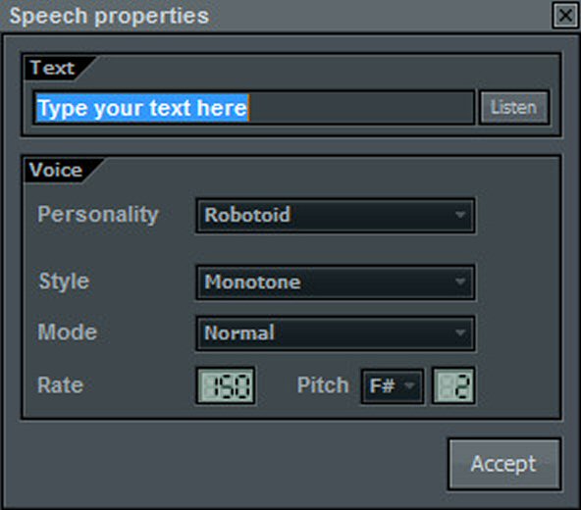Image resolution: width=581 pixels, height=510 pixels.
Task: Click the Rate label
Action: [61, 385]
